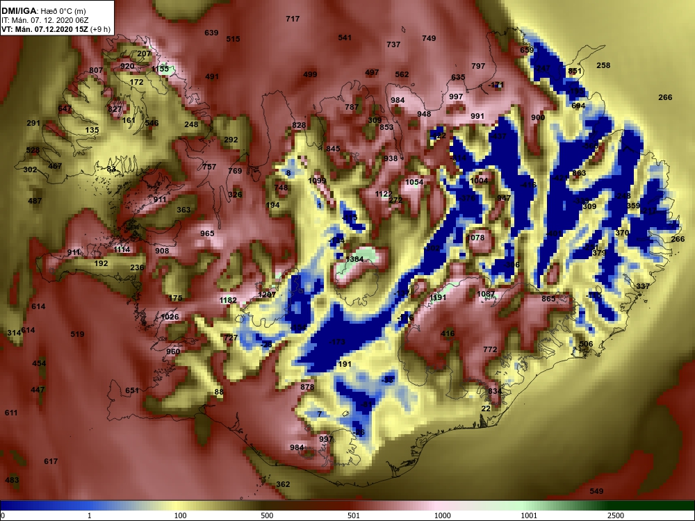The height and width of the screenshot is (521, 695).
Task: Click the map value '807'
Action: [96, 70]
